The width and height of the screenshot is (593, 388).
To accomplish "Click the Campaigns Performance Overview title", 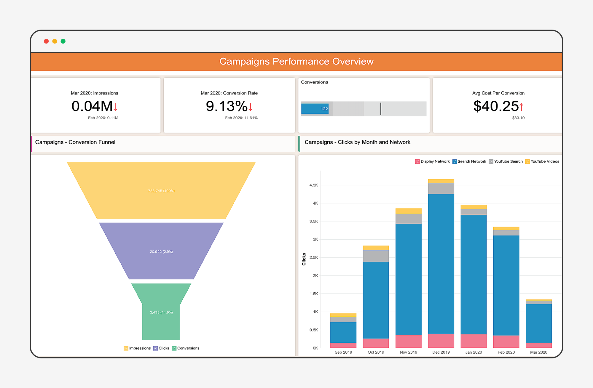I will (296, 61).
